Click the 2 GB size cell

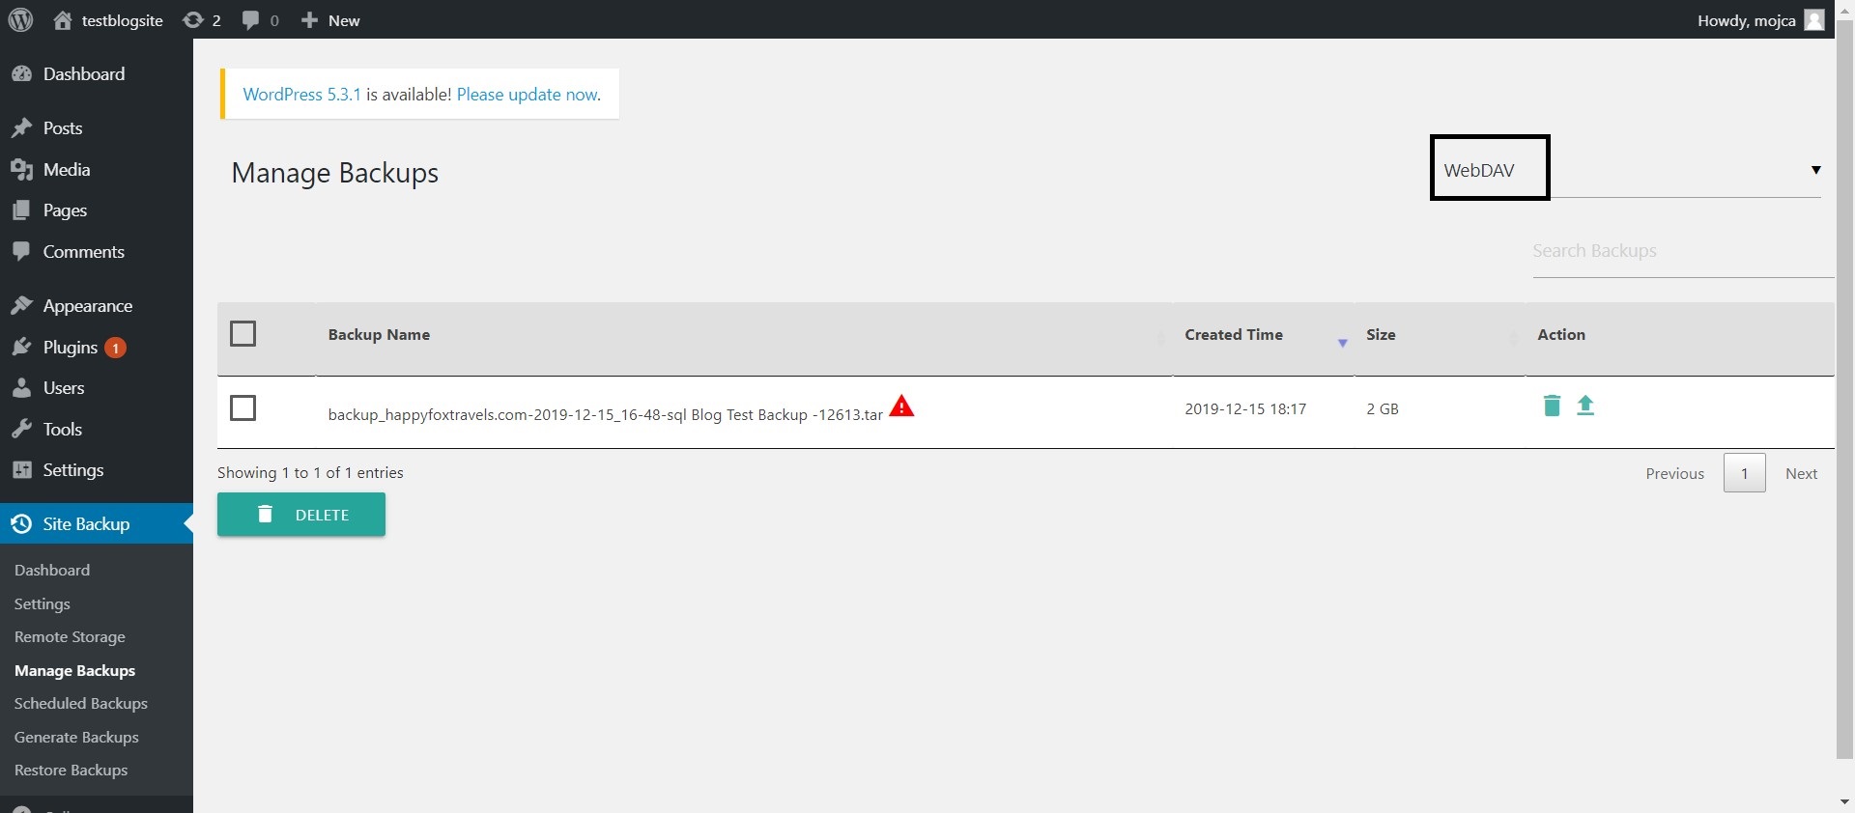[x=1383, y=409]
